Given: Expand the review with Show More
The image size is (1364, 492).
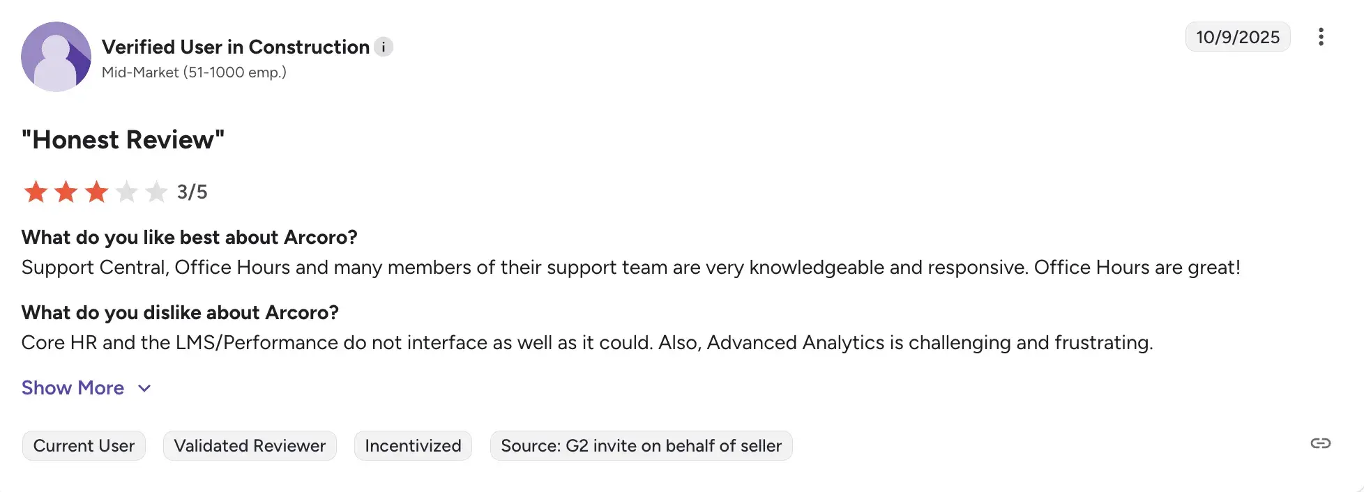Looking at the screenshot, I should click(73, 387).
